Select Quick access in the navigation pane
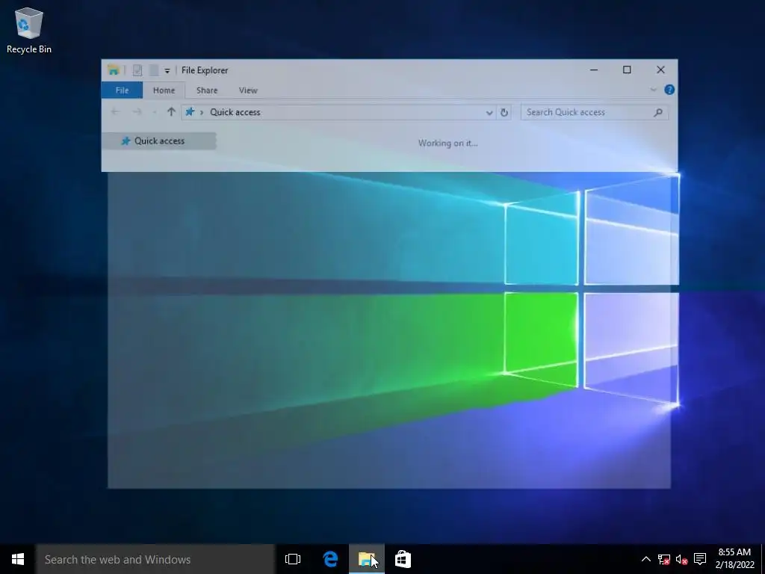Viewport: 765px width, 574px height. (159, 141)
